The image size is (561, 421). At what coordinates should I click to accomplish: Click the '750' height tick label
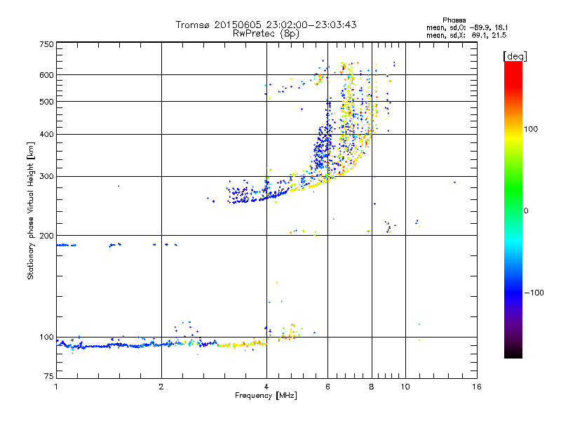tap(46, 44)
